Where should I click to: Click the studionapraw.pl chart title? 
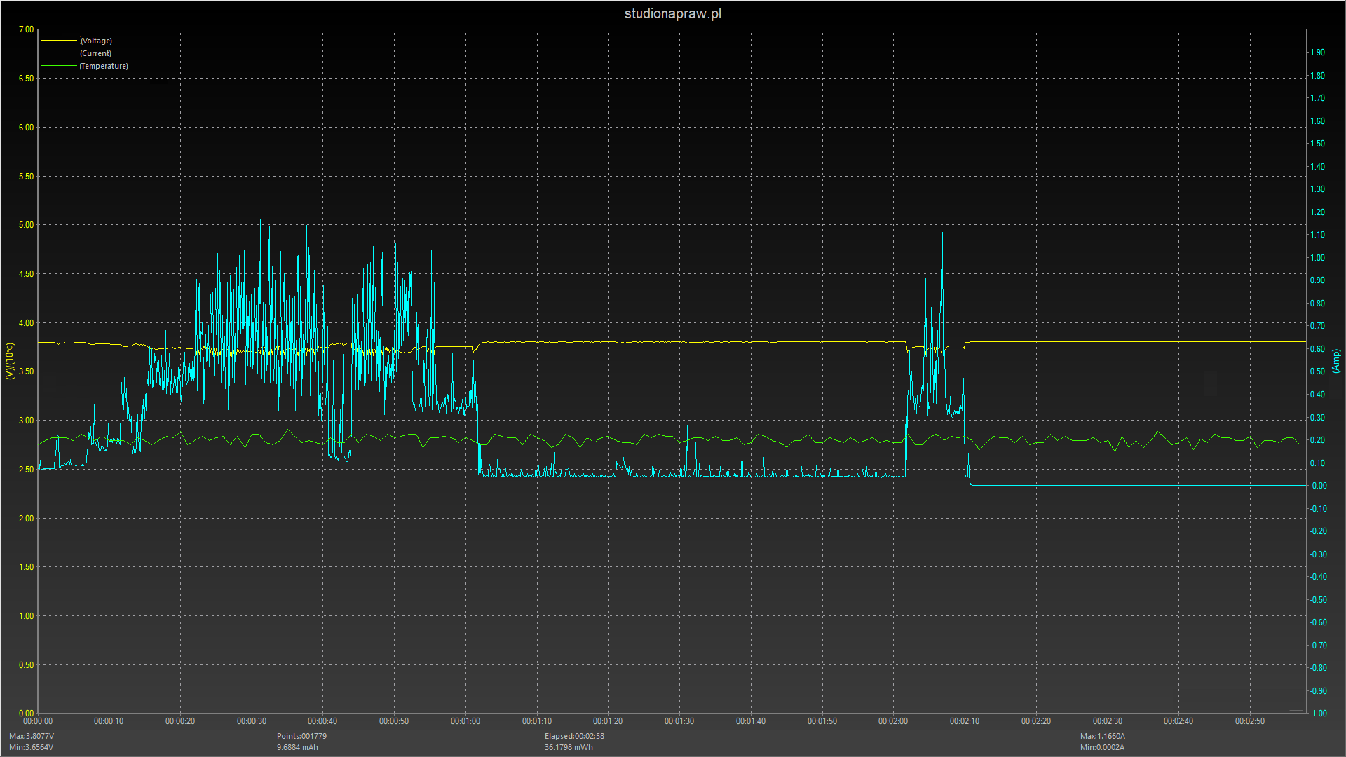pyautogui.click(x=672, y=13)
